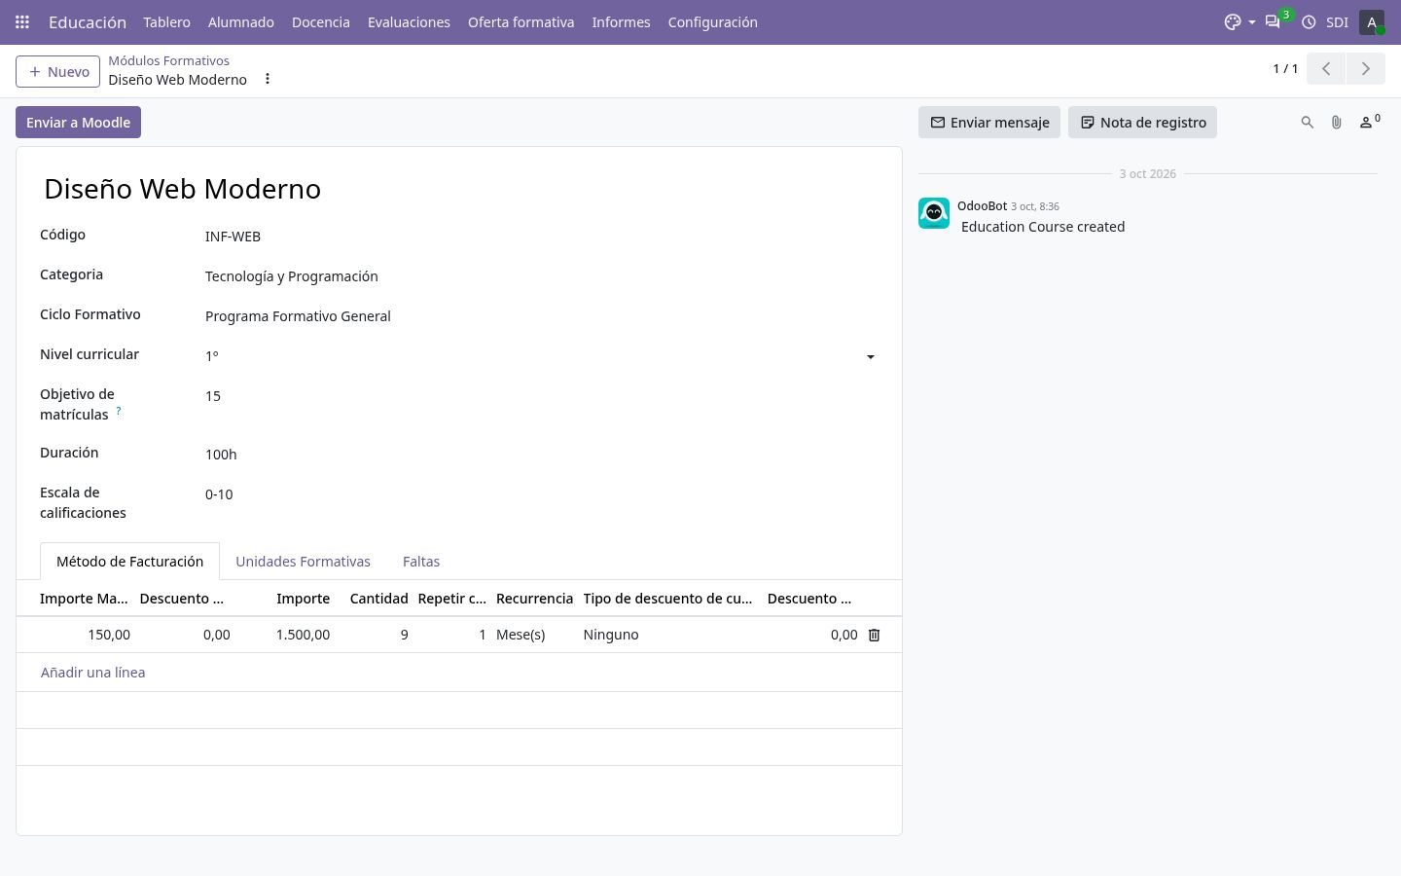Open the Informes menu
The image size is (1401, 876).
coord(621,21)
